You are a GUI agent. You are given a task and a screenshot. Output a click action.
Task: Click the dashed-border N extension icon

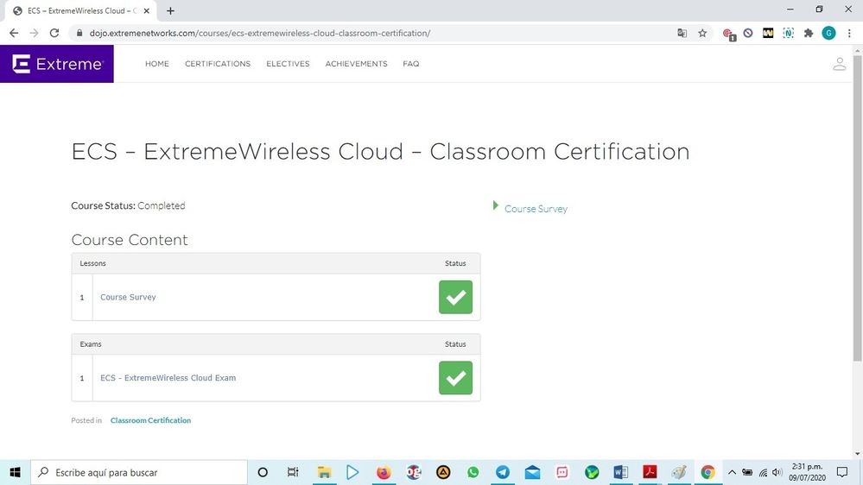click(x=788, y=33)
